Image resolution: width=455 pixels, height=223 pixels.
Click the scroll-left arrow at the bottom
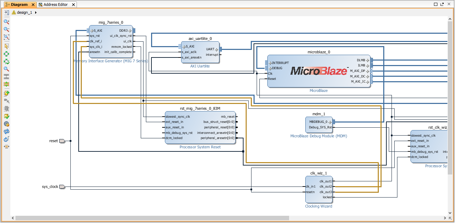[13, 218]
